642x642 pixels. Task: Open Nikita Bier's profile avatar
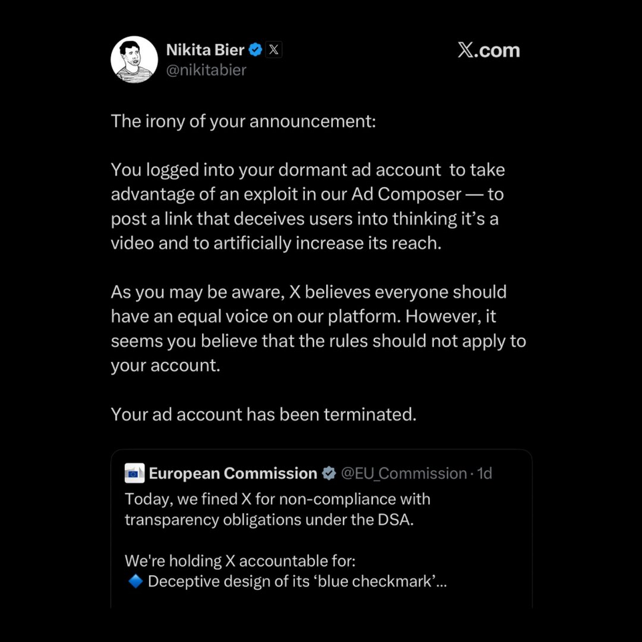(x=134, y=60)
